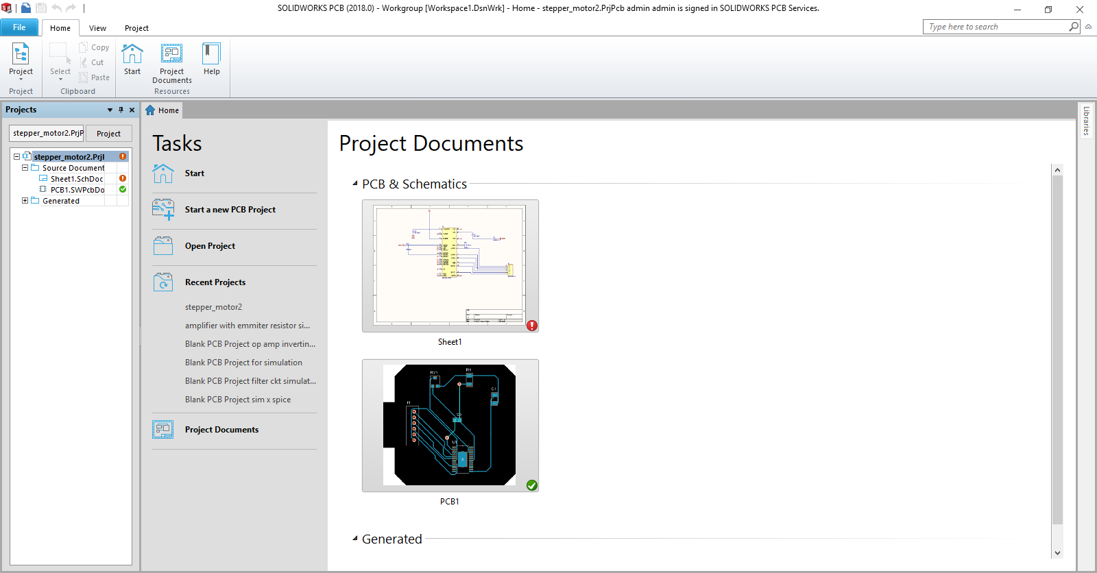Open recent 'amplifier with emmiter resistor' project

coord(248,326)
